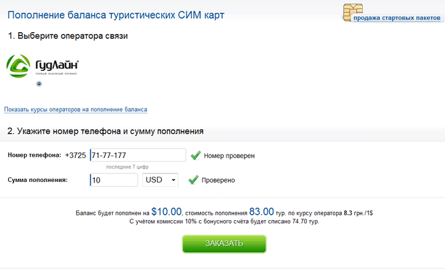445x269 pixels.
Task: Click the Сумма пополнения label
Action: click(x=37, y=180)
